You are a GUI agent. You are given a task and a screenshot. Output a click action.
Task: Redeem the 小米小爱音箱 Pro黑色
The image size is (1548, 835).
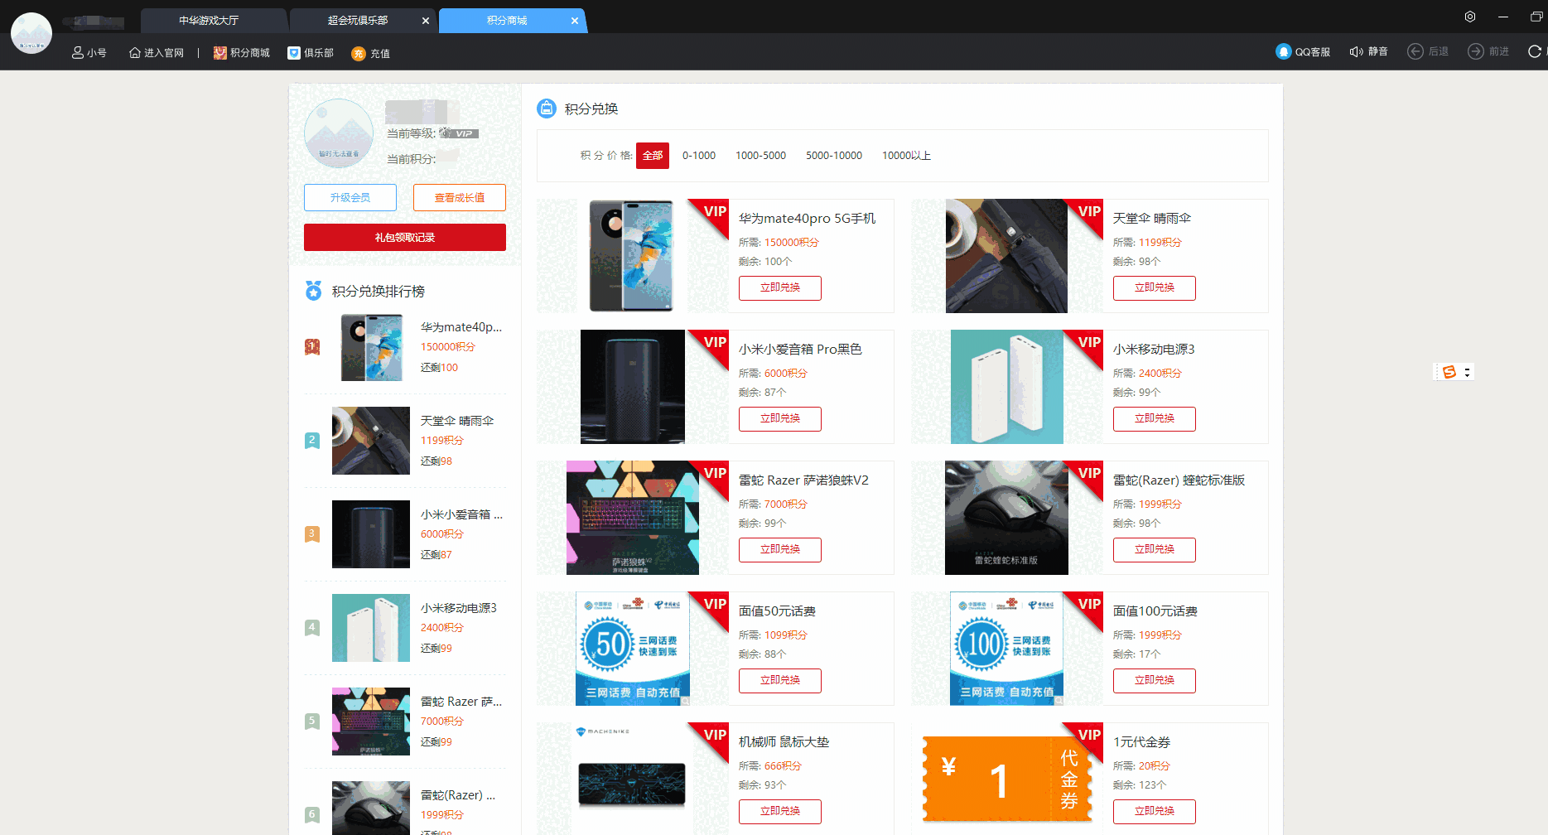tap(780, 419)
